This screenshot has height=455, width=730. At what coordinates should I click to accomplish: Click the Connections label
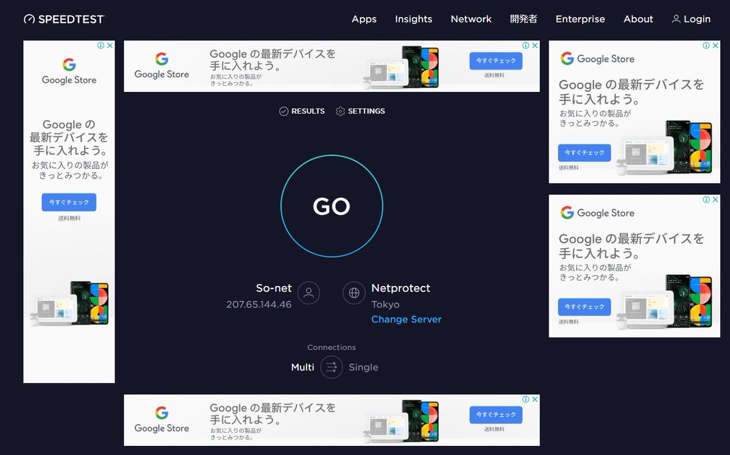point(332,347)
